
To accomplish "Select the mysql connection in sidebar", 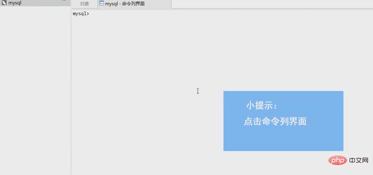I will [35, 3].
